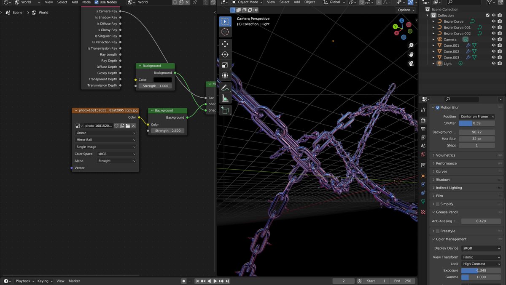The width and height of the screenshot is (506, 285).
Task: Expand Cone.001 in the outliner
Action: coord(433,45)
